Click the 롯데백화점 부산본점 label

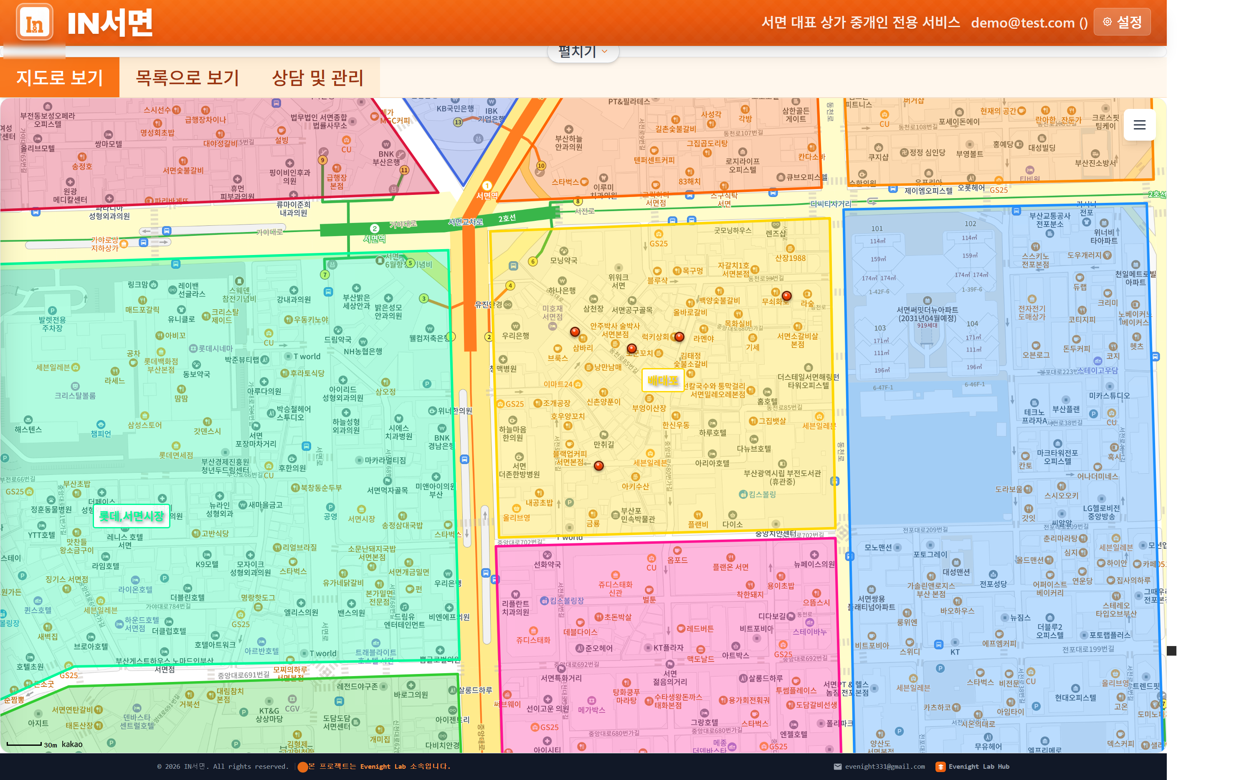[160, 365]
